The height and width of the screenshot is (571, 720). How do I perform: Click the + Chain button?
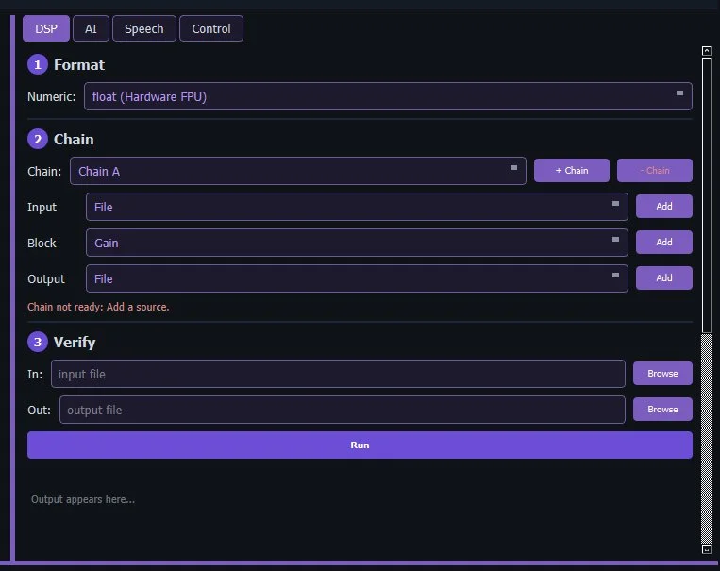point(572,171)
